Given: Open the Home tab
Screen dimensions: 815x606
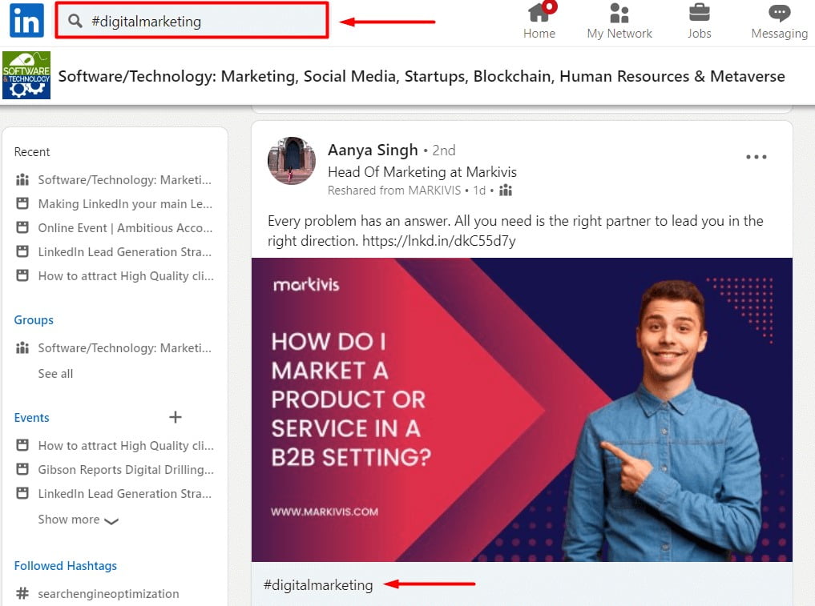Looking at the screenshot, I should tap(539, 21).
